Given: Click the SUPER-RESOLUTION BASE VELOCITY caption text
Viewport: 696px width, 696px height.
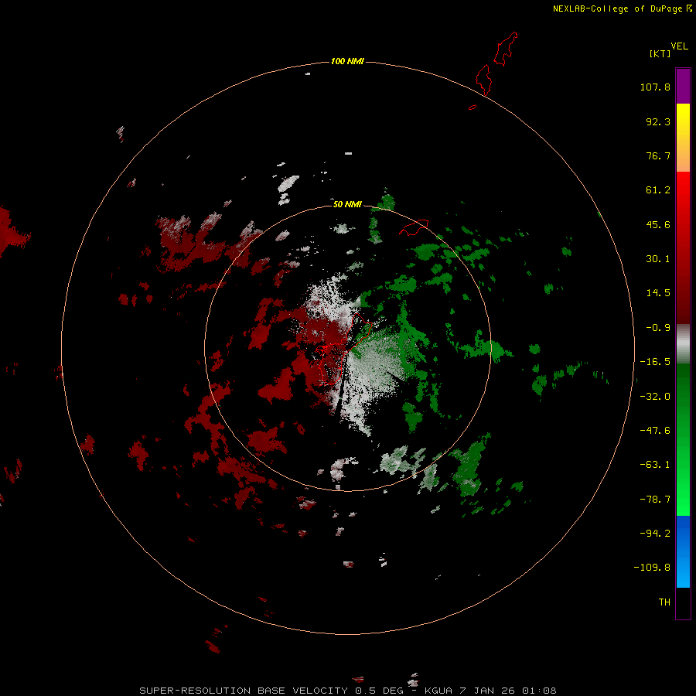Looking at the screenshot, I should pos(244,691).
